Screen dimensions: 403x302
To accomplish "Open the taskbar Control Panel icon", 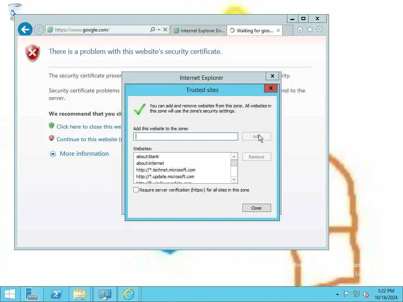I will pyautogui.click(x=105, y=294).
